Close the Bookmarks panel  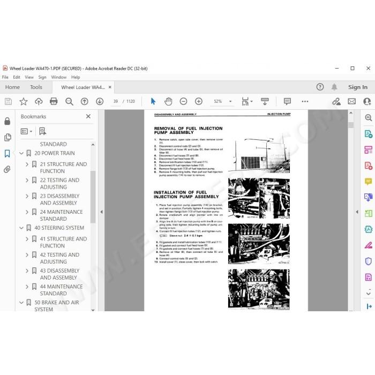(x=88, y=116)
